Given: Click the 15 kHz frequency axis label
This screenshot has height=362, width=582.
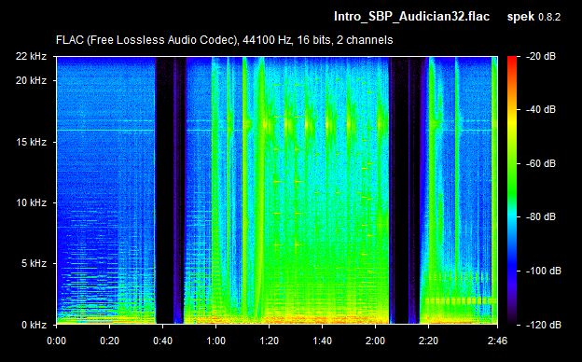Looking at the screenshot, I should (31, 142).
